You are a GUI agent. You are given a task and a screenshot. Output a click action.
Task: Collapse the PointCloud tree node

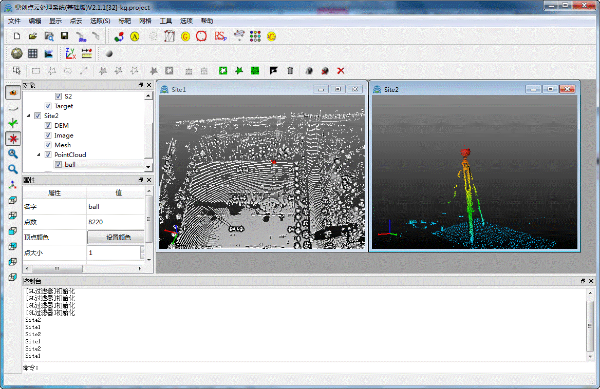39,155
